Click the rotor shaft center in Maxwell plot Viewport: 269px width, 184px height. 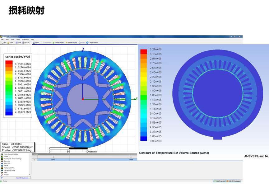[x=83, y=99]
